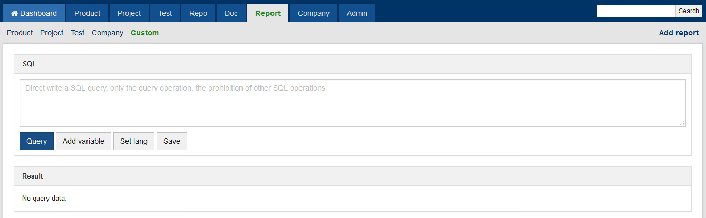Select the Report tab
Screen dimensions: 706x218
point(268,13)
